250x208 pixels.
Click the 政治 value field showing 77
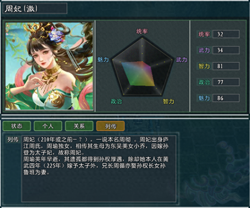pyautogui.click(x=226, y=82)
